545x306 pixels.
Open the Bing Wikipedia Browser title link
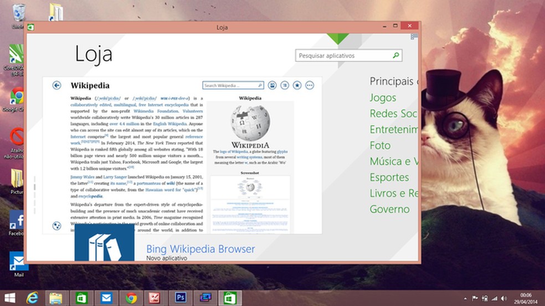pos(200,249)
